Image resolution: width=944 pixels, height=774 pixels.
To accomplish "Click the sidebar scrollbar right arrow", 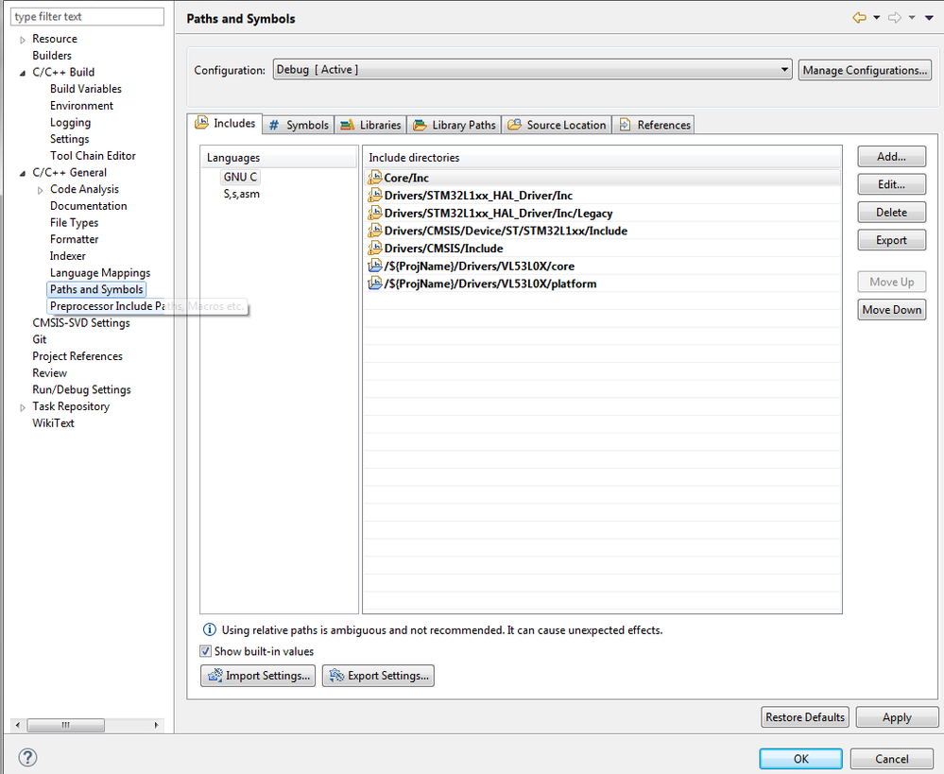I will coord(156,725).
